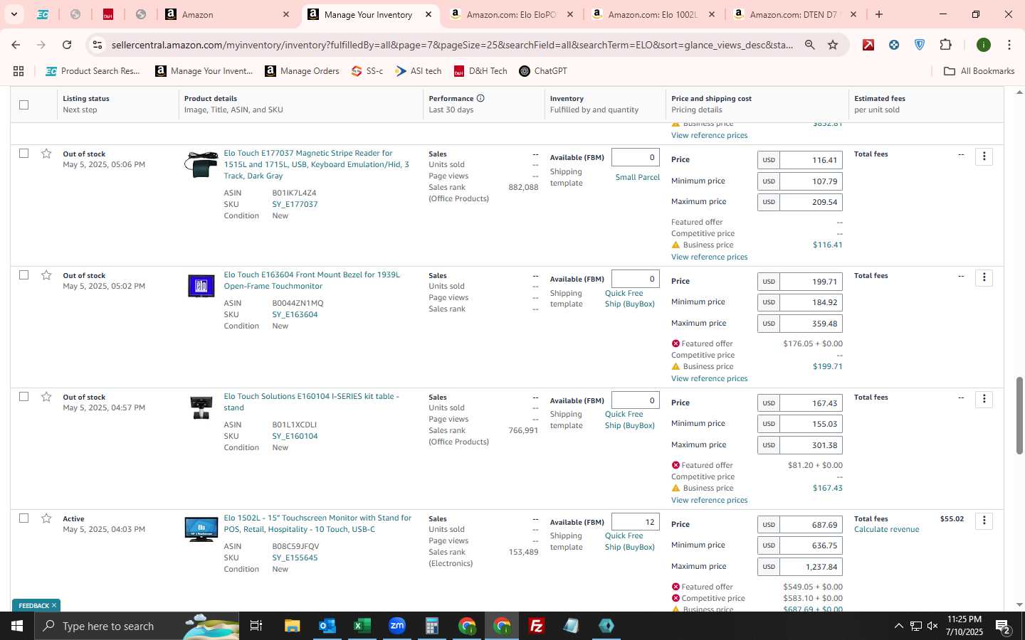Image resolution: width=1025 pixels, height=640 pixels.
Task: Open a new browser tab
Action: click(x=879, y=14)
